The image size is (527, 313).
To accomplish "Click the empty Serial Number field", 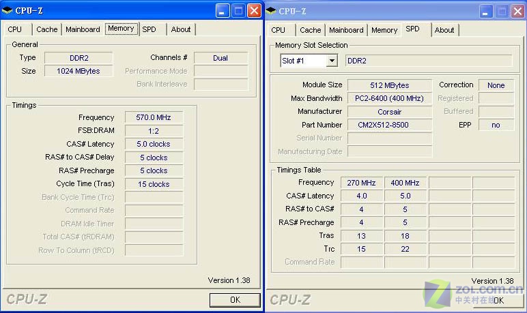I will (x=390, y=138).
